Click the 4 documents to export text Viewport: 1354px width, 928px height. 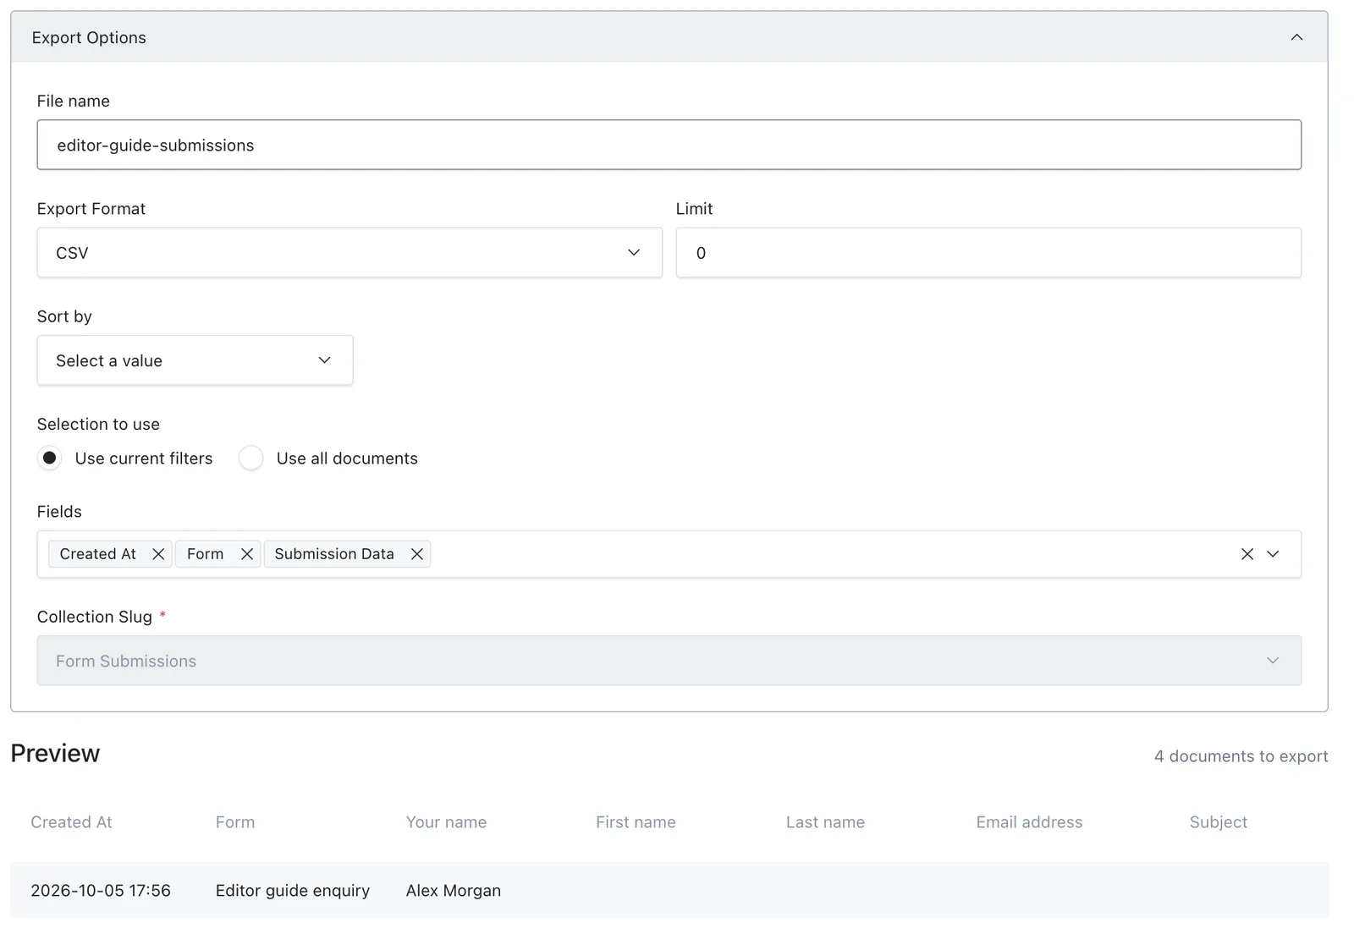1241,756
